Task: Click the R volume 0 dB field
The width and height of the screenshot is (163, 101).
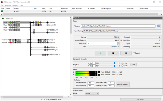Action: (x=92, y=66)
